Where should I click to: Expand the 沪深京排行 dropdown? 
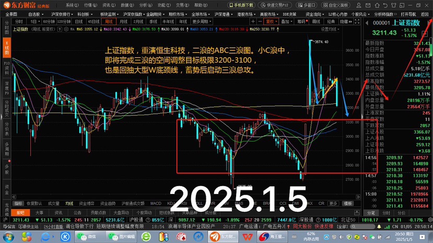pos(62,14)
